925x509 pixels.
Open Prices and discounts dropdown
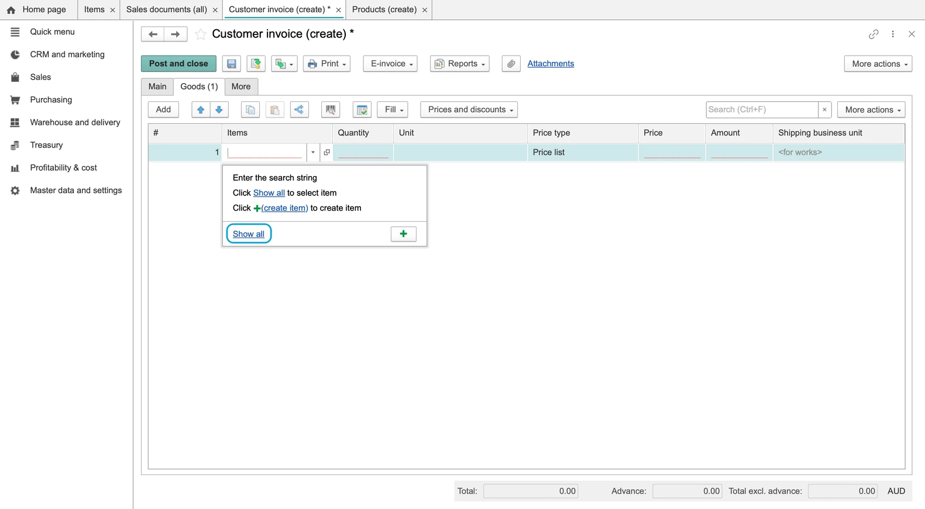[x=469, y=110]
